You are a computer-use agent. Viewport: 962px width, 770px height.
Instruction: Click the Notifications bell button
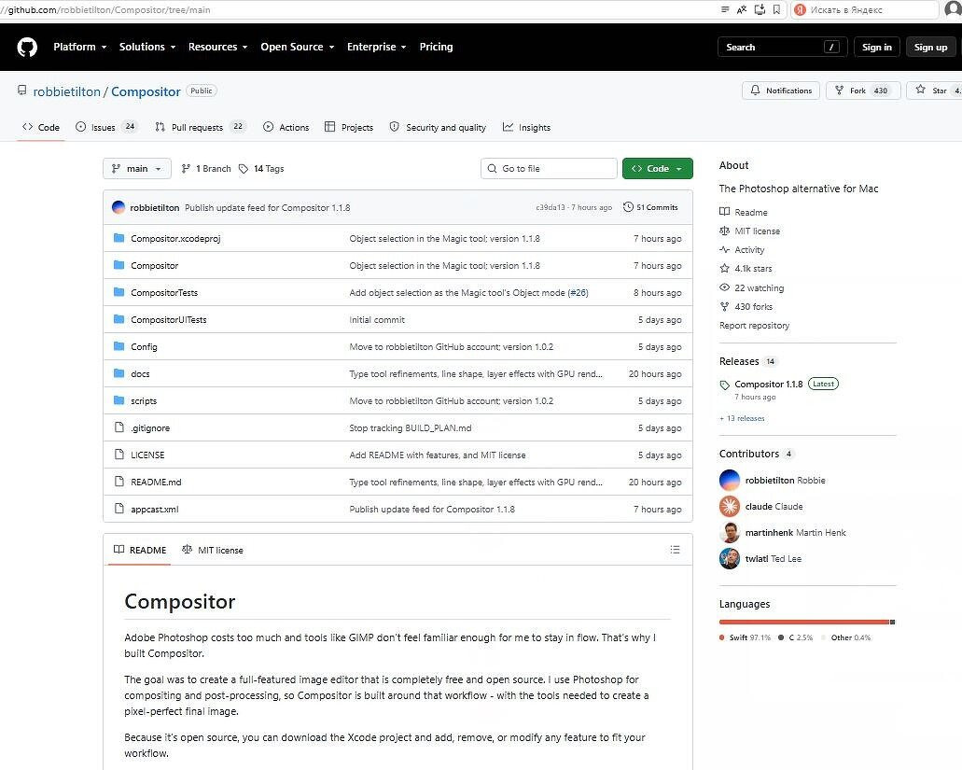click(x=781, y=91)
